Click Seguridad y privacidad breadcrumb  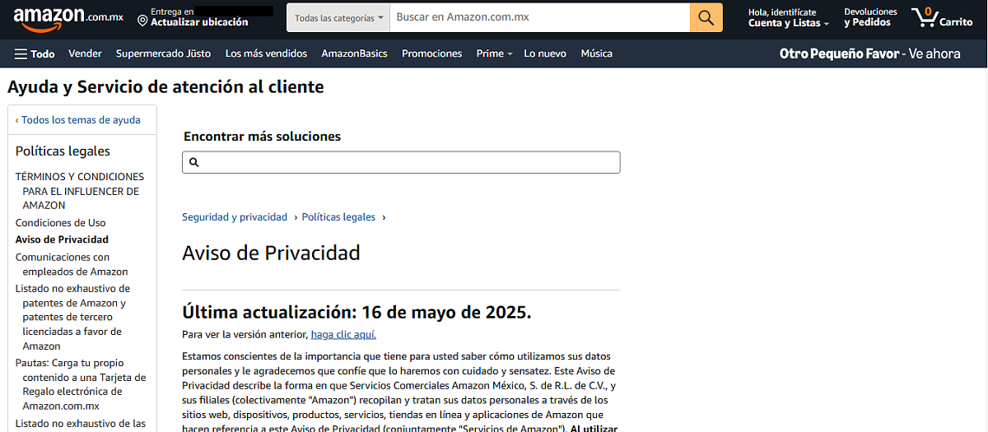pos(235,217)
